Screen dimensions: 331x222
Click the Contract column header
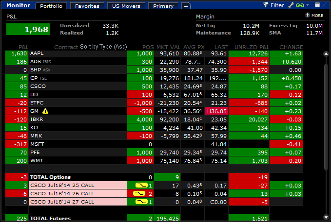pyautogui.click(x=66, y=47)
